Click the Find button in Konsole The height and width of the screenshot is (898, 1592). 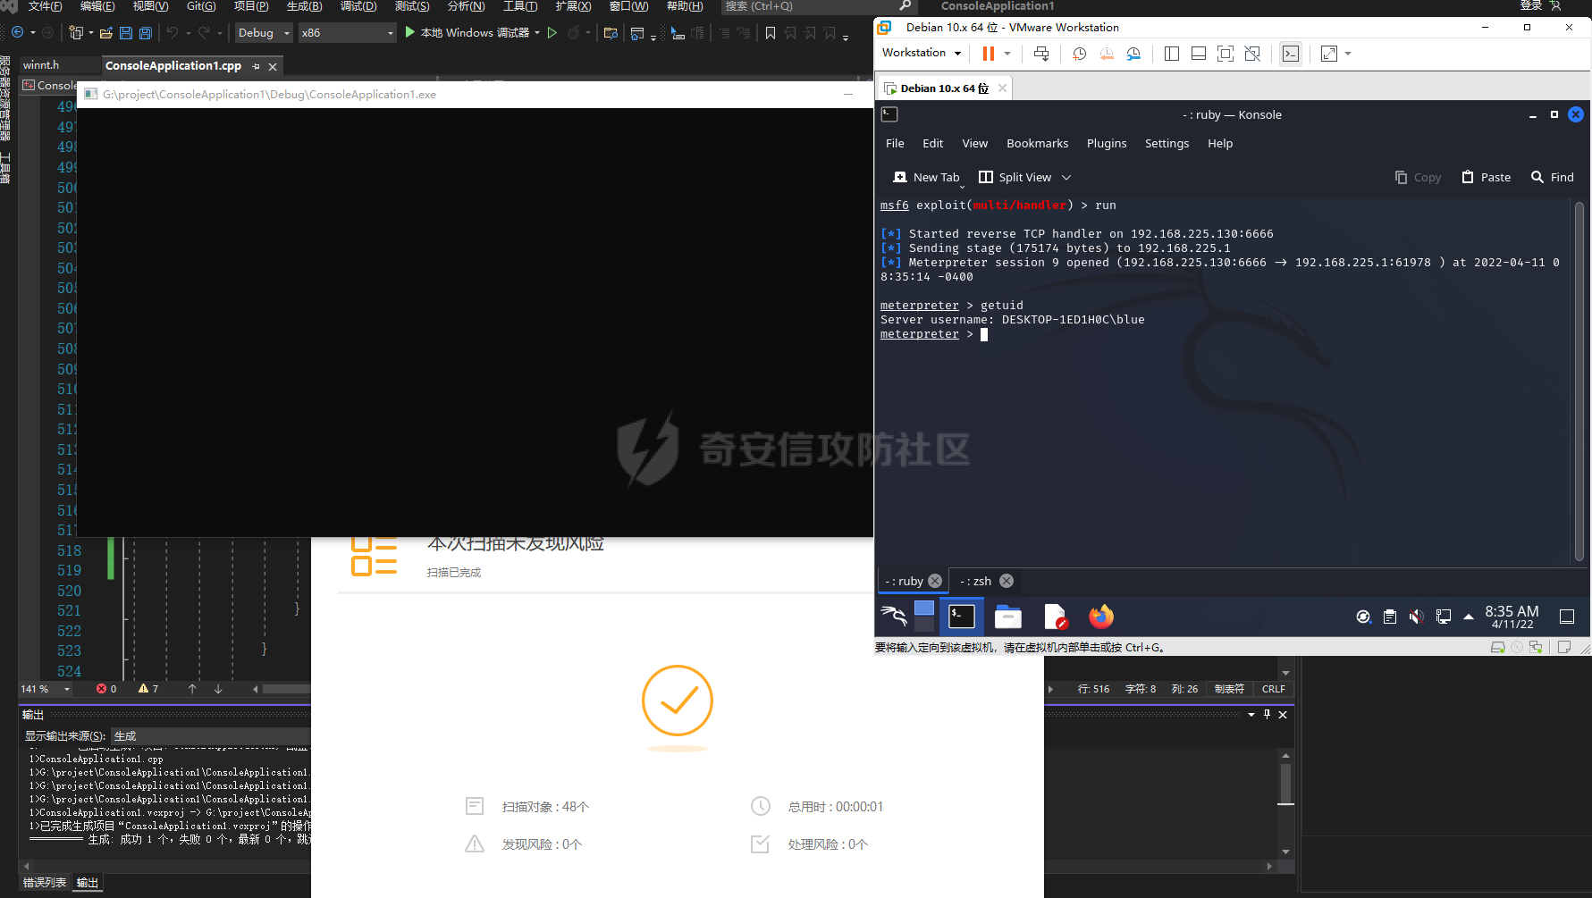pos(1553,178)
